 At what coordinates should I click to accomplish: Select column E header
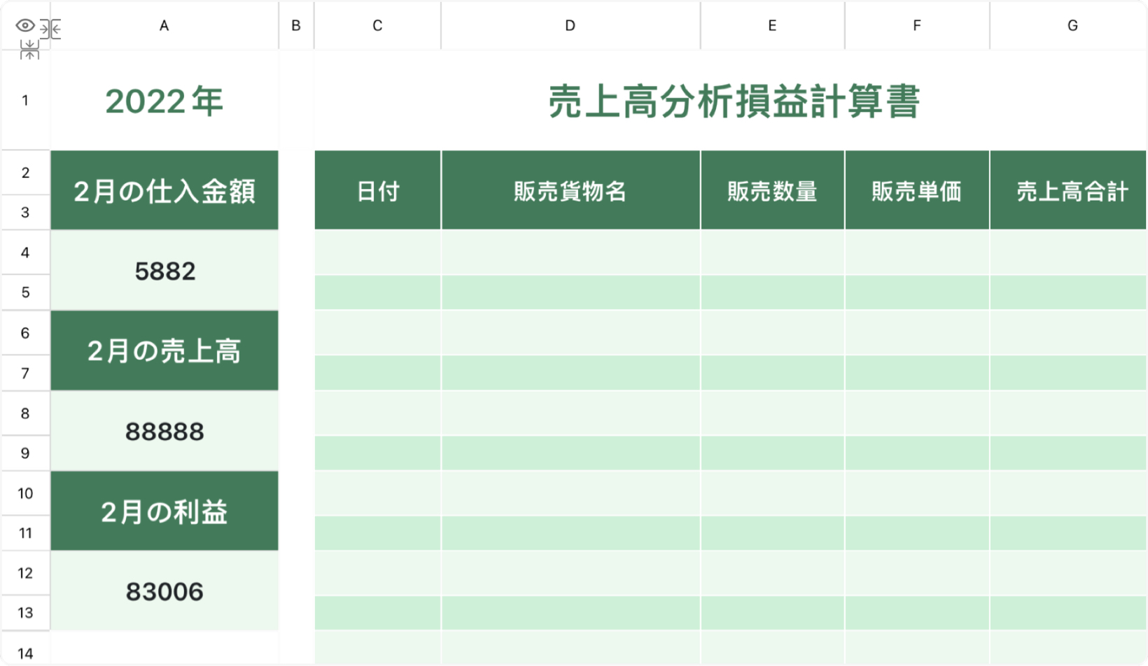772,26
